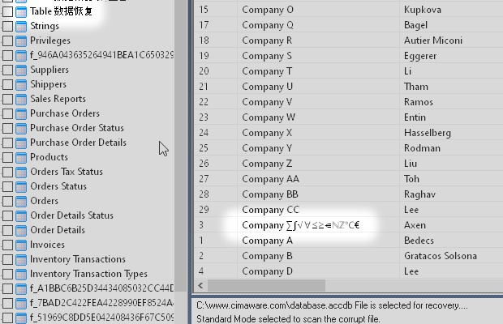Click the Invoices table icon

click(x=21, y=245)
